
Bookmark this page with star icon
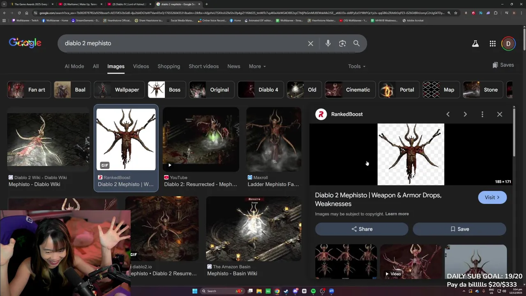455,13
